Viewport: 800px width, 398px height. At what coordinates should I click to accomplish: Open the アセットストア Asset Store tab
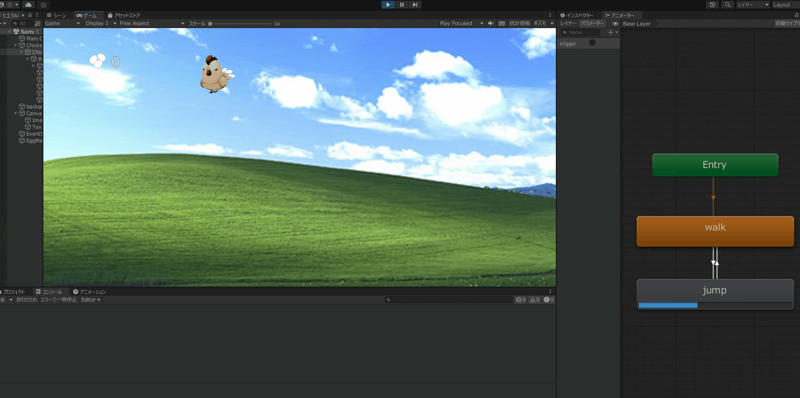(x=124, y=15)
